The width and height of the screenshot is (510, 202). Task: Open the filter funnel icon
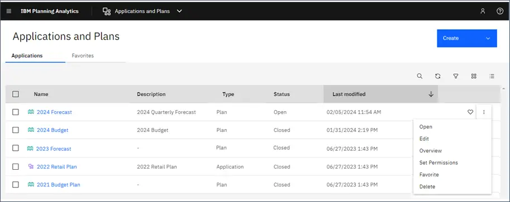click(456, 76)
